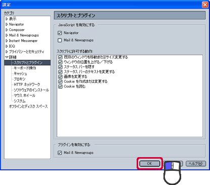Close the 設定 dialog window

[205, 5]
